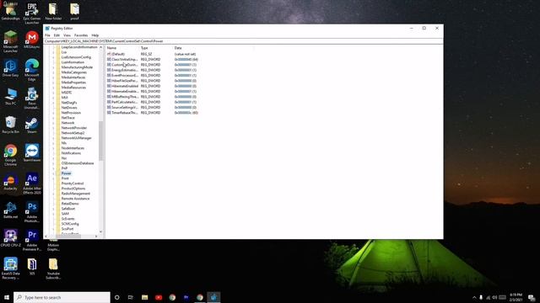Select the ClassInitialUnp... value icon
This screenshot has width=540, height=303.
point(109,60)
